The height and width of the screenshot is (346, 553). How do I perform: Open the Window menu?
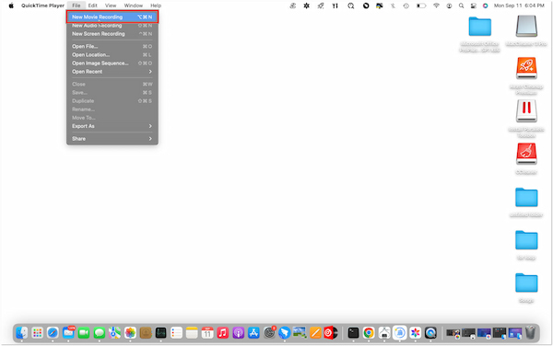tap(134, 6)
